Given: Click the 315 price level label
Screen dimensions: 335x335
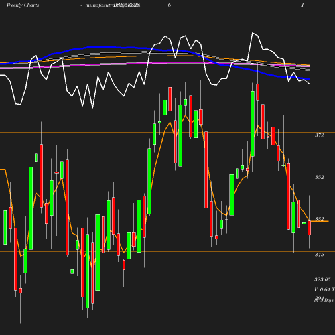Looking at the screenshot, I should [319, 255].
